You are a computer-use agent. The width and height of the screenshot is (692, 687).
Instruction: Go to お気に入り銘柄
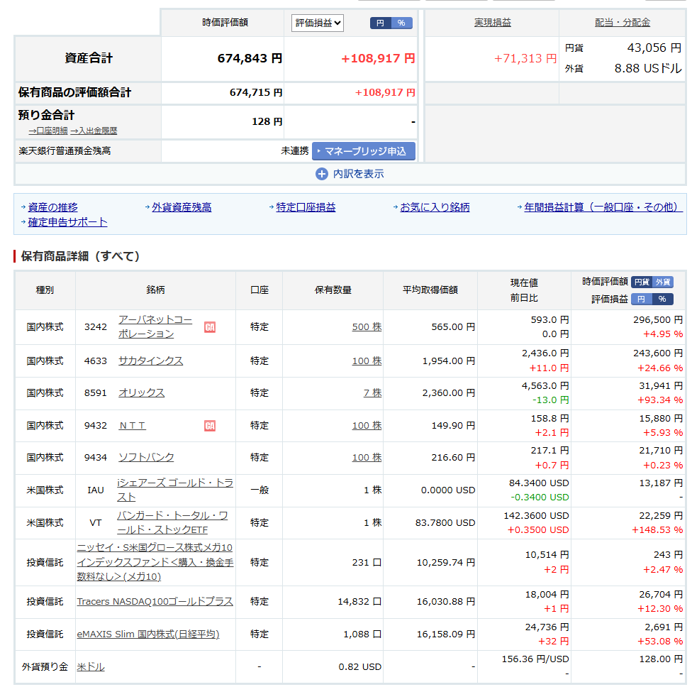435,207
